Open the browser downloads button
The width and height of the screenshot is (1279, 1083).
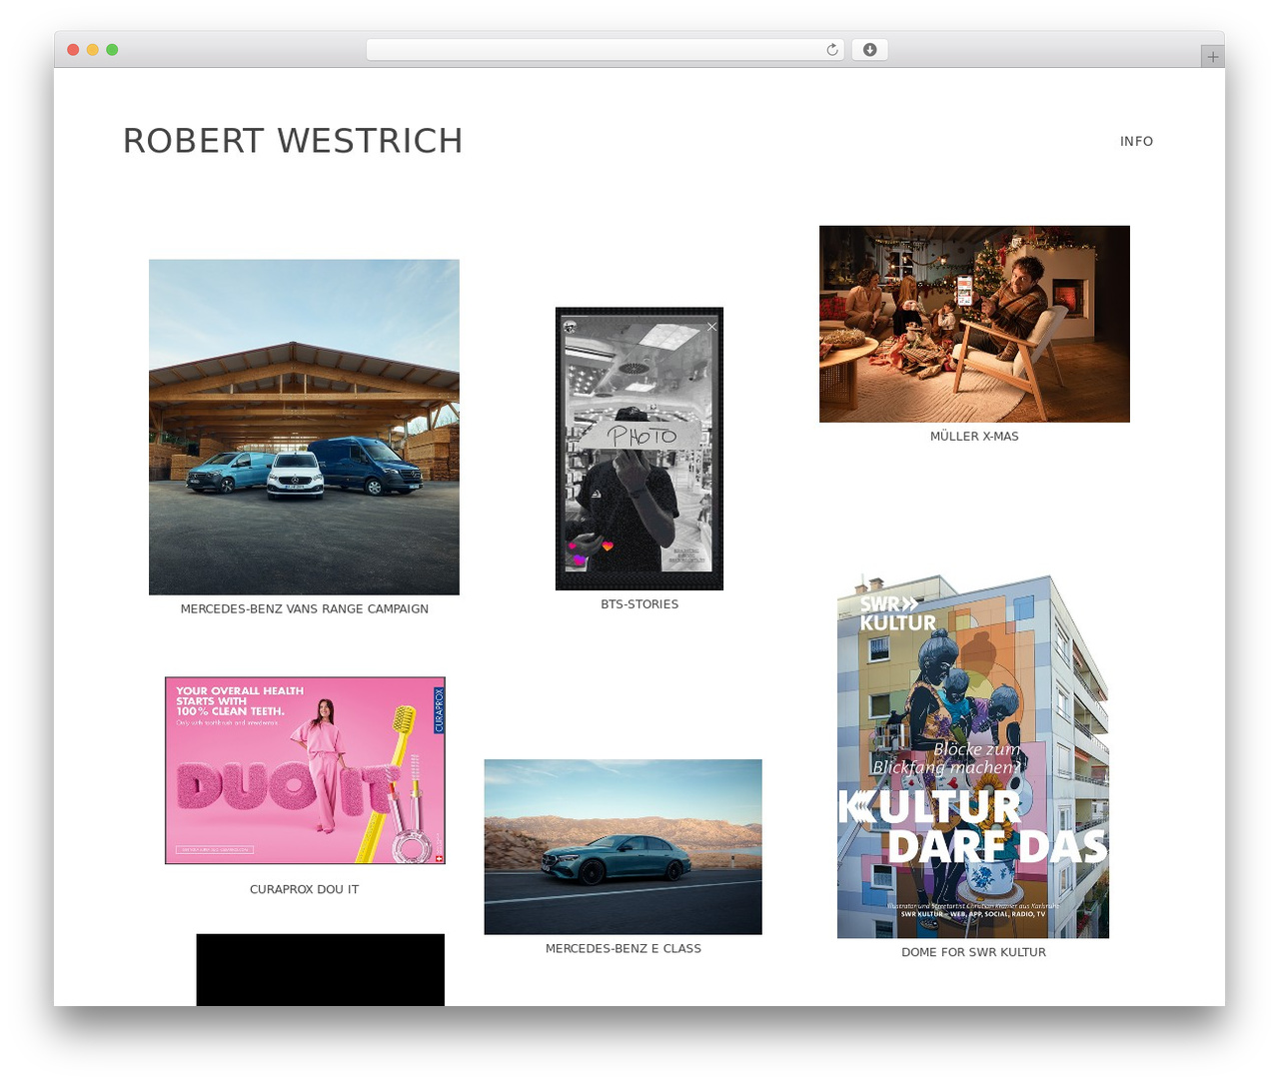click(x=869, y=50)
